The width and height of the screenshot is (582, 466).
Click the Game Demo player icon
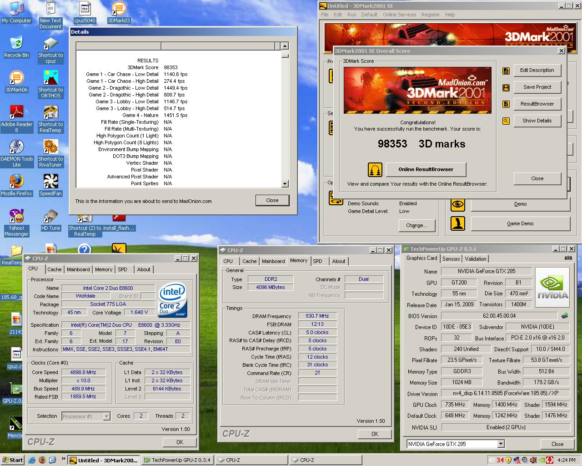[458, 223]
